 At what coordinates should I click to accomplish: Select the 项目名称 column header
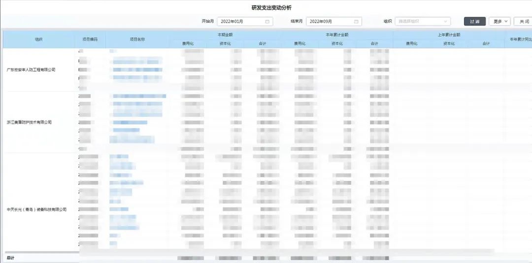[137, 39]
